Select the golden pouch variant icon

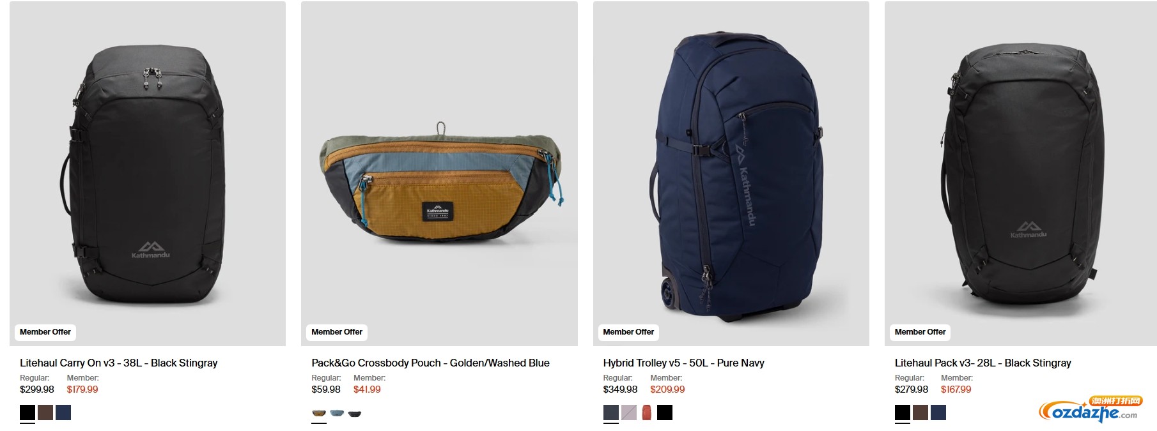(319, 413)
